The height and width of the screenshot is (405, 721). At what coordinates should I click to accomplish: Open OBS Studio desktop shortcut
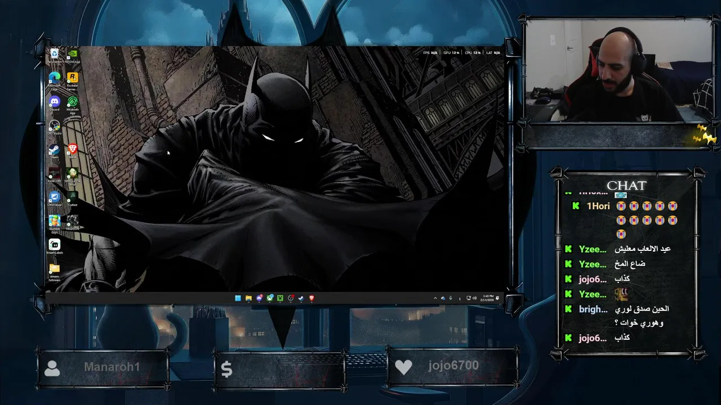tap(54, 127)
